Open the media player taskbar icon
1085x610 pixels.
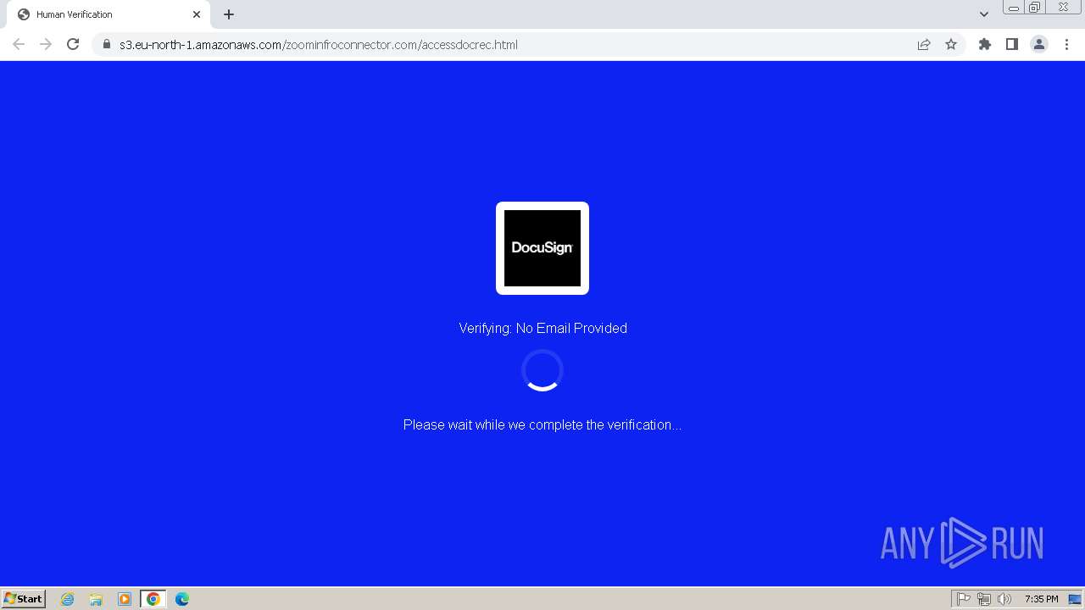click(x=125, y=599)
